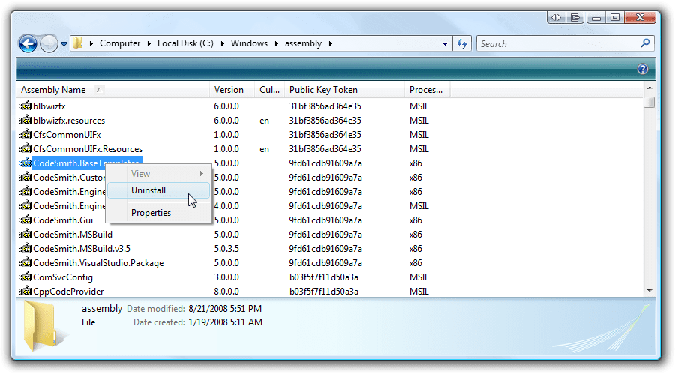Click the assembly breadcrumb
The height and width of the screenshot is (374, 675).
pyautogui.click(x=303, y=43)
